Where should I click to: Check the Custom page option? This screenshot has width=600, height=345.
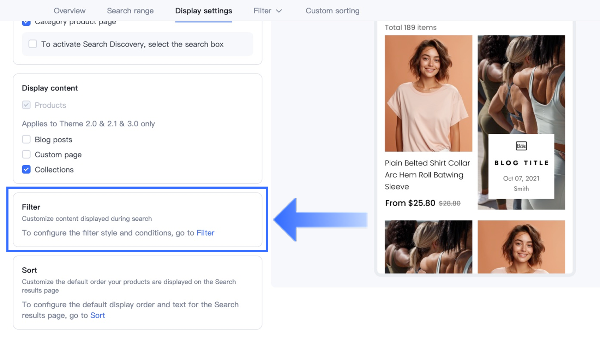click(x=26, y=155)
